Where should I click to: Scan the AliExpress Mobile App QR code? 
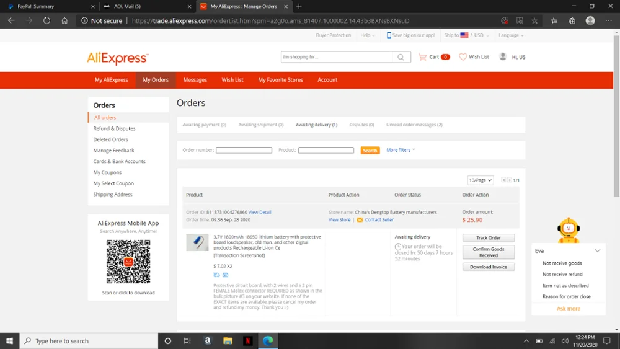[x=128, y=262]
